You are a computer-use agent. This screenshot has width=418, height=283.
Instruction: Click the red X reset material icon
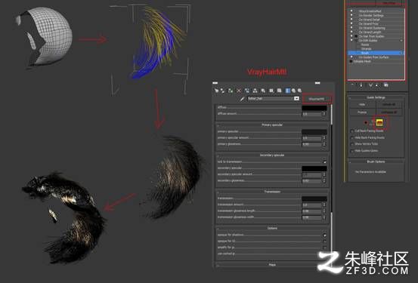239,91
